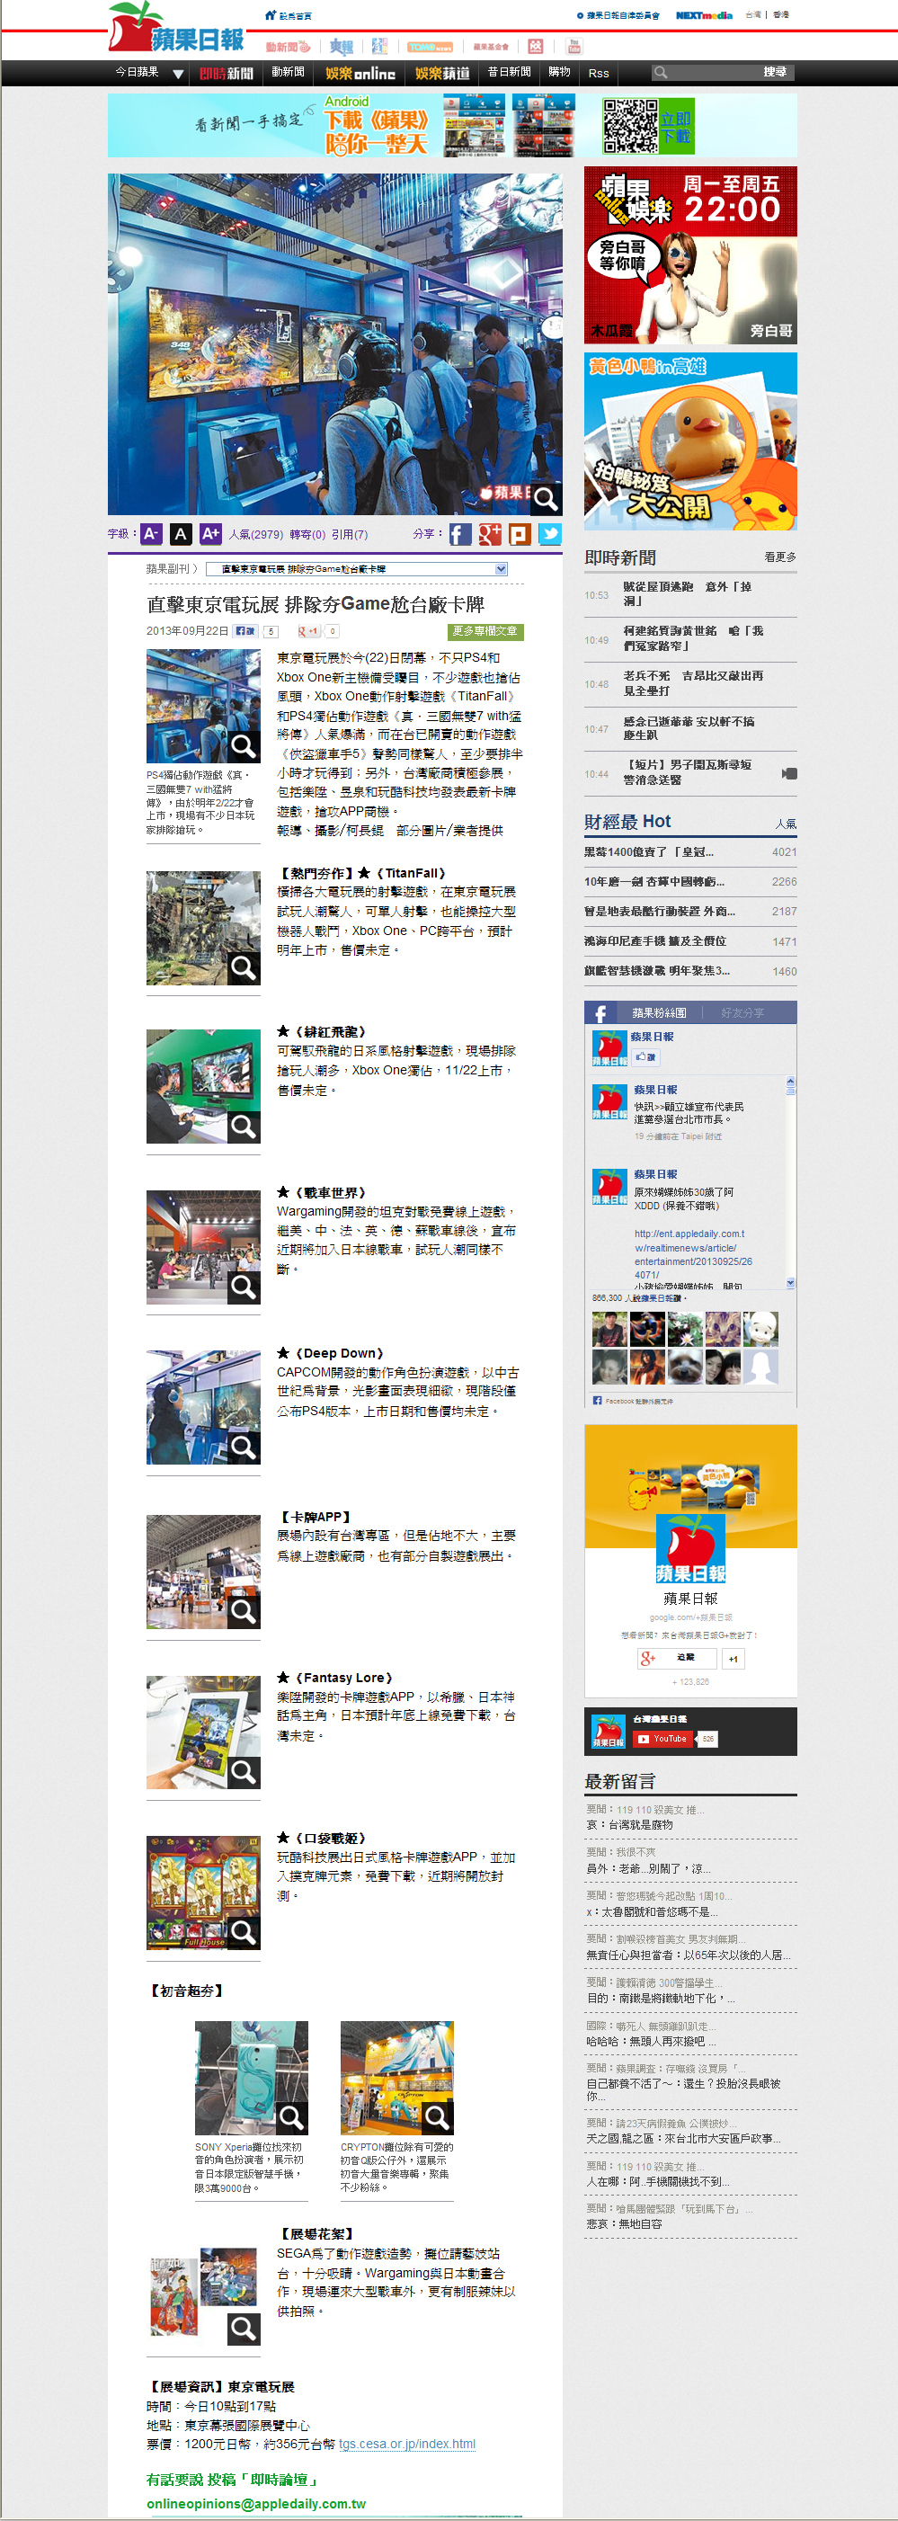Click the Google+ follow button in the sidebar widget
The image size is (898, 2521).
676,1658
